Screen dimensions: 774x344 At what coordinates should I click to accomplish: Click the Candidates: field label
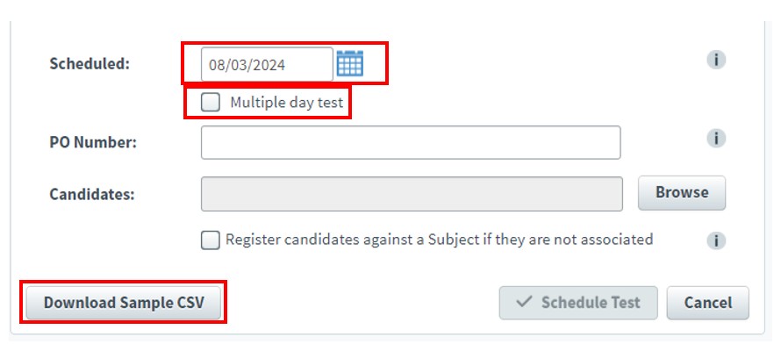coord(92,195)
